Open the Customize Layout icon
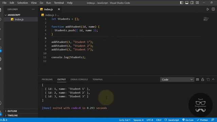This screenshot has width=217, height=122. pyautogui.click(x=197, y=3)
